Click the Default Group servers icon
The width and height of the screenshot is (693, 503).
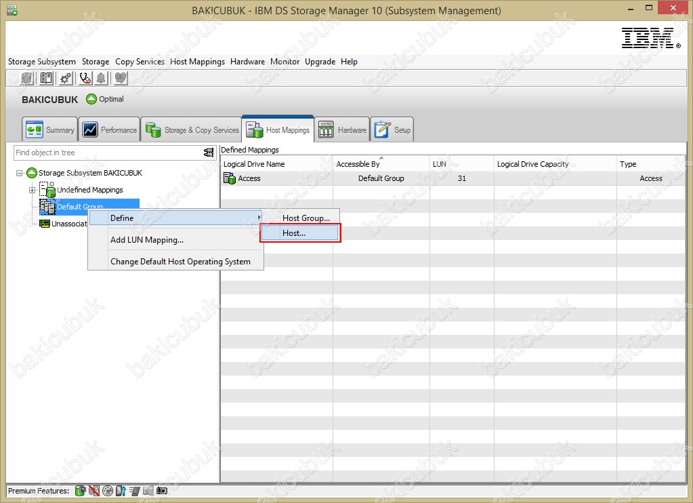coord(47,206)
